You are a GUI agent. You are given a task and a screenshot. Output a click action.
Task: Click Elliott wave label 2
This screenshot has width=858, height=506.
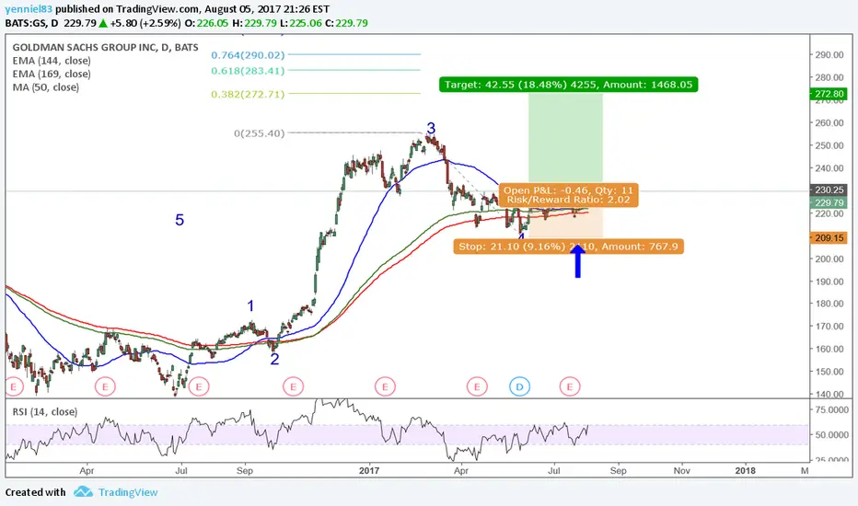pyautogui.click(x=274, y=359)
